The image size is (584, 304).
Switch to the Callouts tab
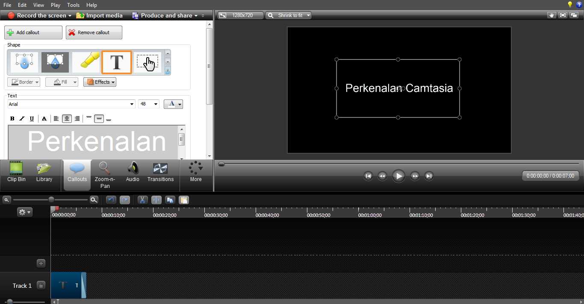77,175
